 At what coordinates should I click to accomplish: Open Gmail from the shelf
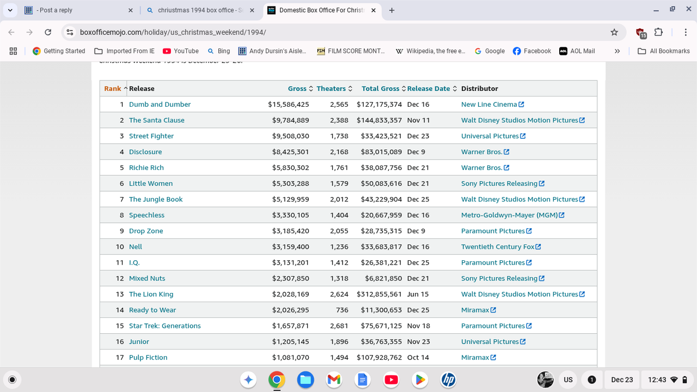click(x=334, y=379)
